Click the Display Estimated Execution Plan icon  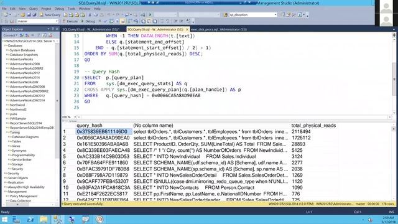pos(111,21)
